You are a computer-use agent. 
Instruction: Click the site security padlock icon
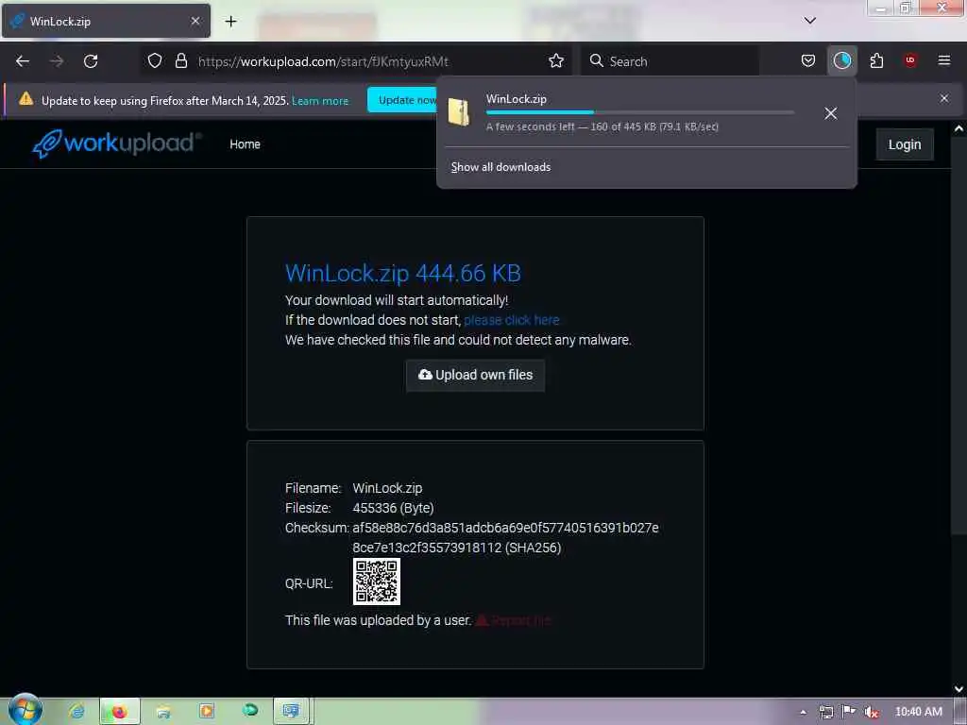point(180,60)
